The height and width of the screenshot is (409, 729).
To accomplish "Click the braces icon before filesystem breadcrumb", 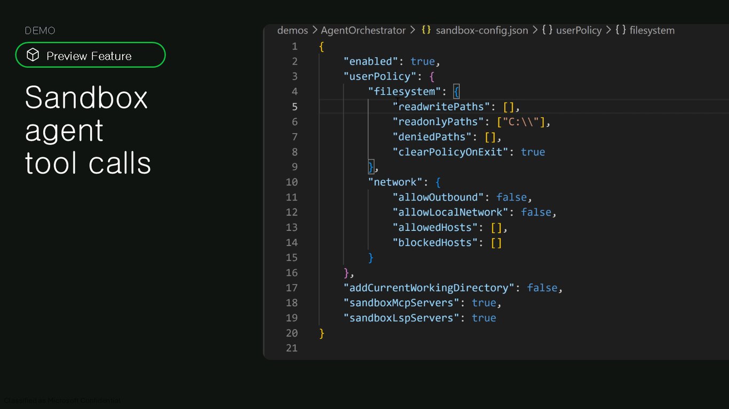I will (621, 30).
